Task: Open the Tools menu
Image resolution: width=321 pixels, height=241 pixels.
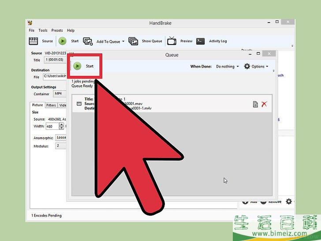Action: pos(43,30)
